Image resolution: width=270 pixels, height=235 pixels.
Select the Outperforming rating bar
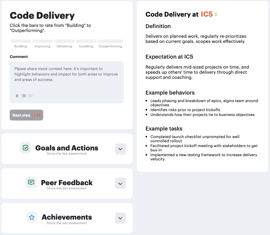[x=110, y=41]
